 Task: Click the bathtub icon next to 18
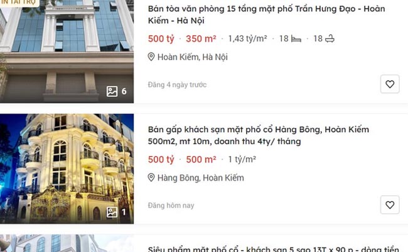tap(330, 39)
